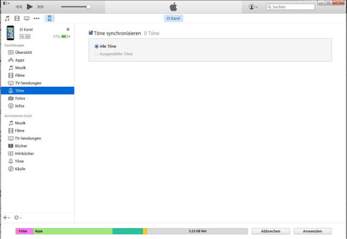Select the Alle Töne radio button
This screenshot has height=239, width=347.
(96, 46)
